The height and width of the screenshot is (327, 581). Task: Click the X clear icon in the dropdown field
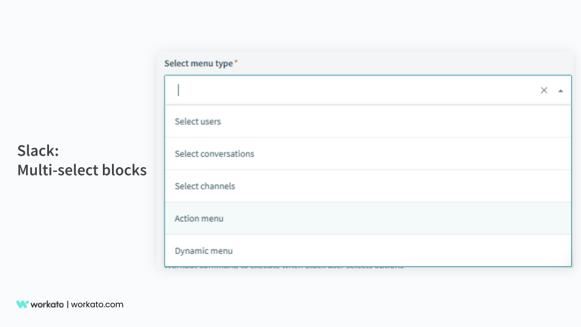click(x=543, y=90)
